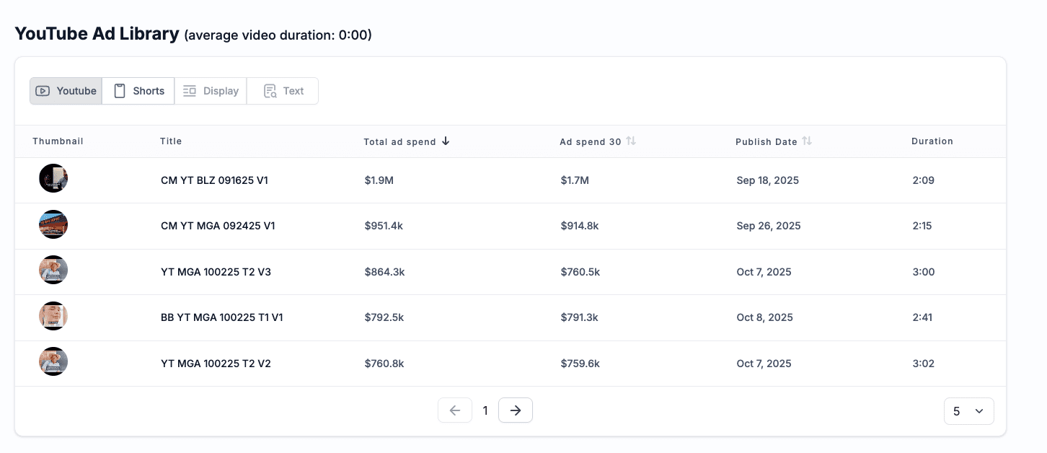This screenshot has width=1047, height=453.
Task: Open the rows-per-page dropdown showing 5
Action: click(x=968, y=411)
